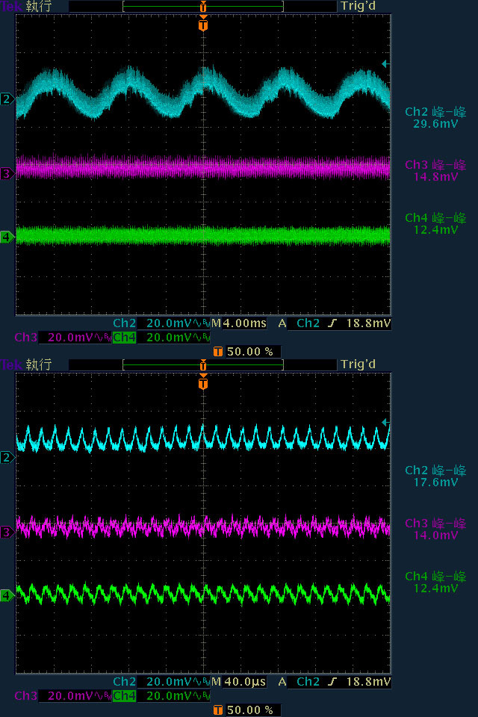Click the Ch2 ground marker in the 40.0µs capture
Viewport: 478px width, 717px height.
coord(7,457)
